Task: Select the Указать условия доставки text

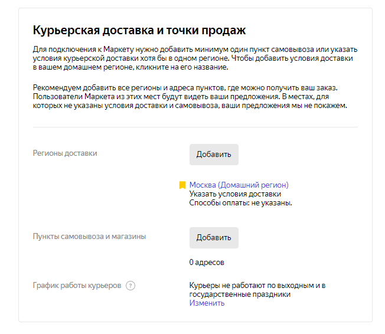Action: point(235,194)
